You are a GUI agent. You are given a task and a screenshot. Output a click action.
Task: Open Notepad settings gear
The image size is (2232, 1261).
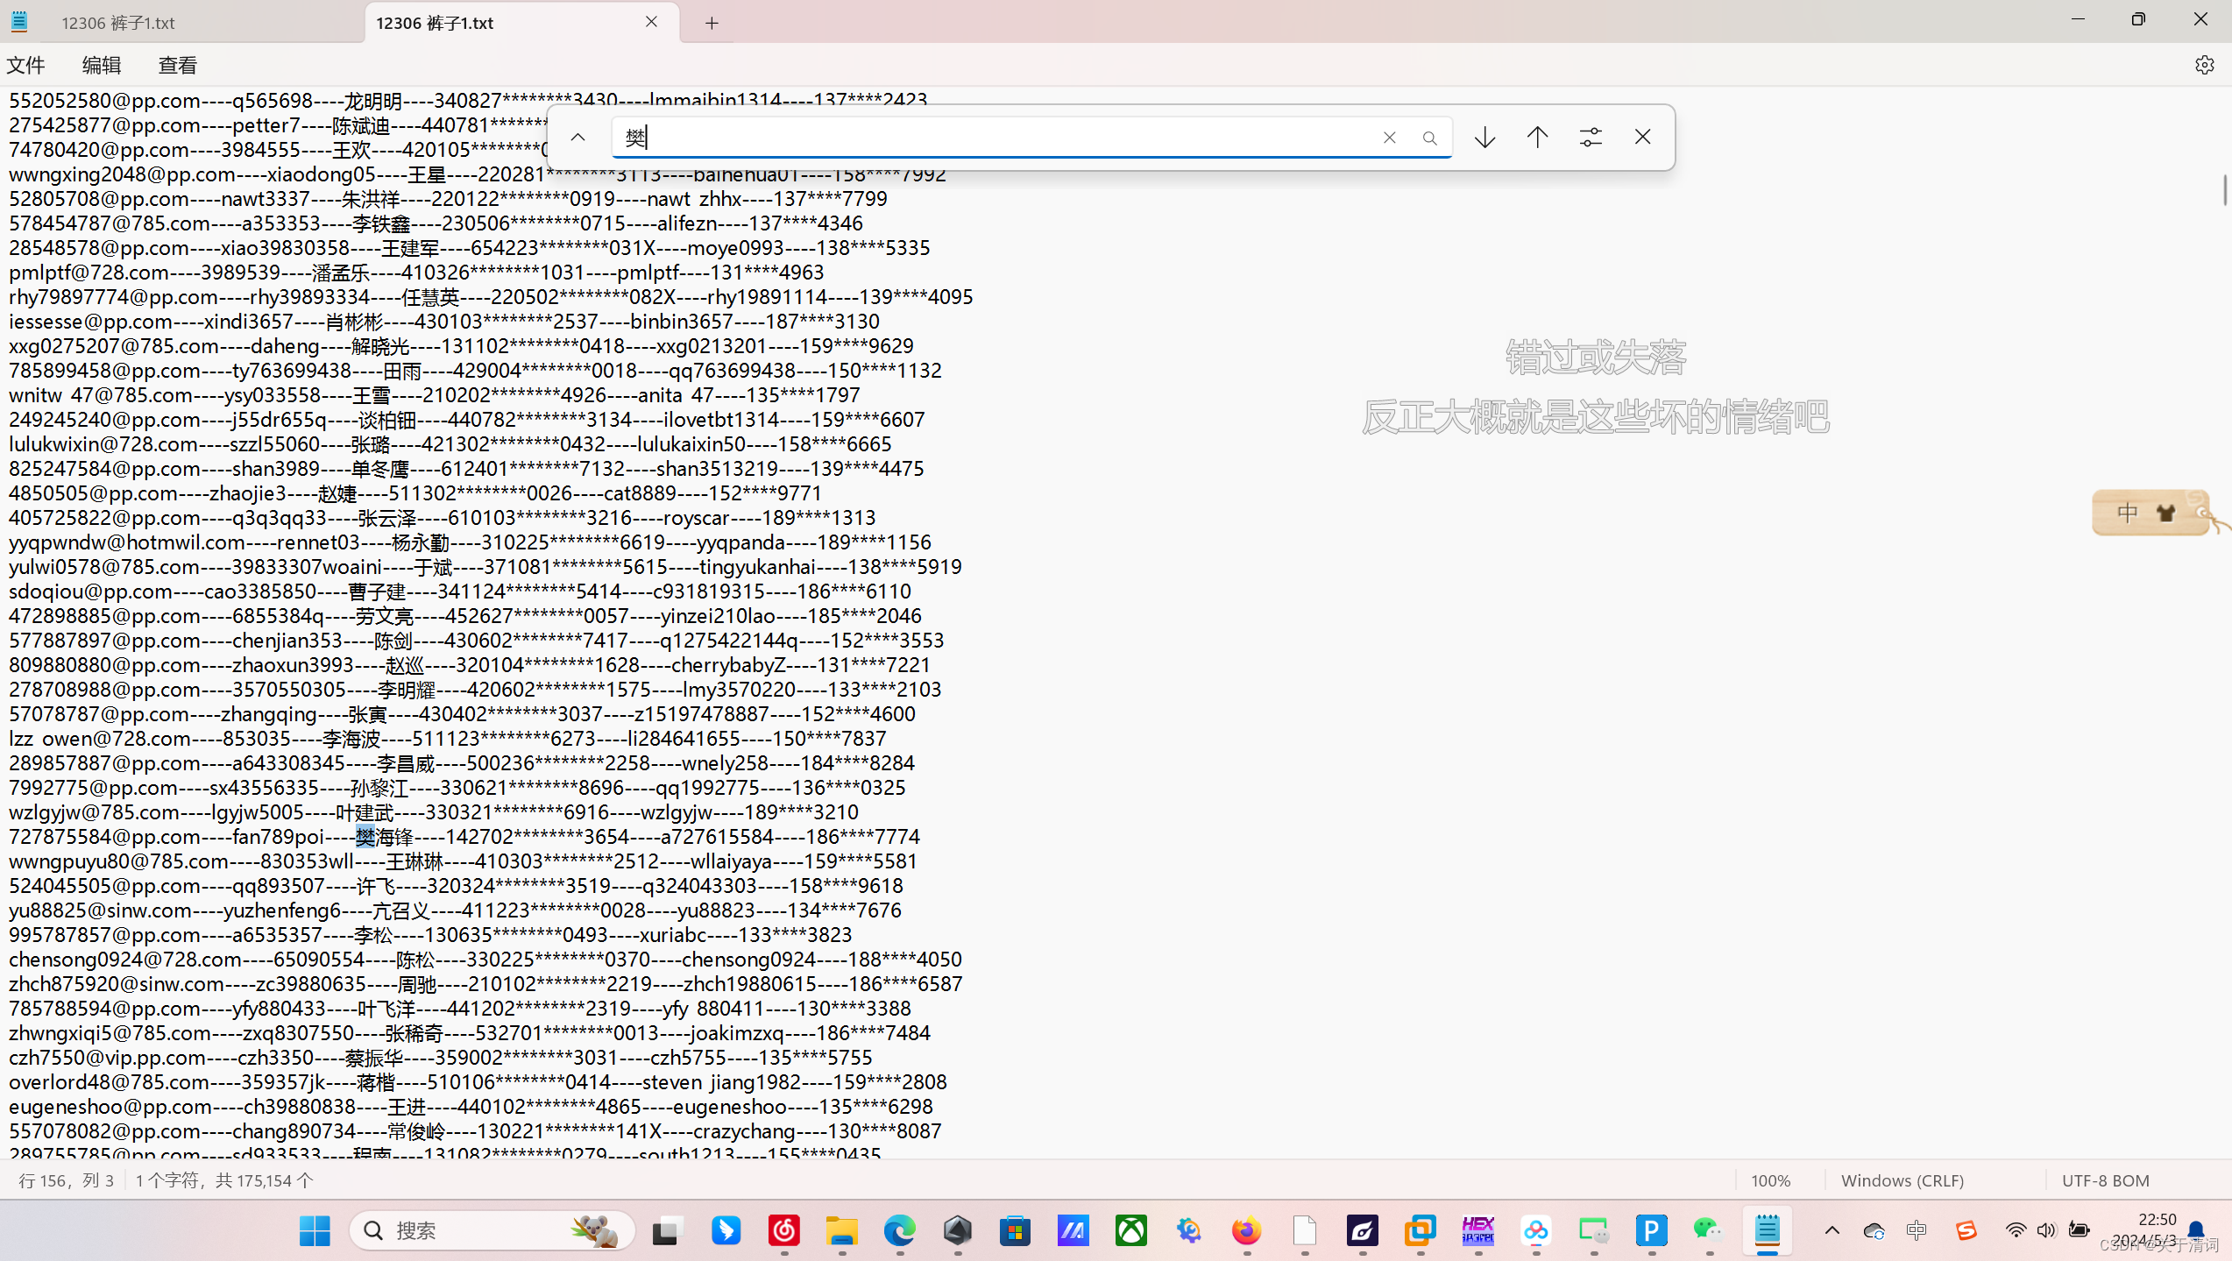2204,66
